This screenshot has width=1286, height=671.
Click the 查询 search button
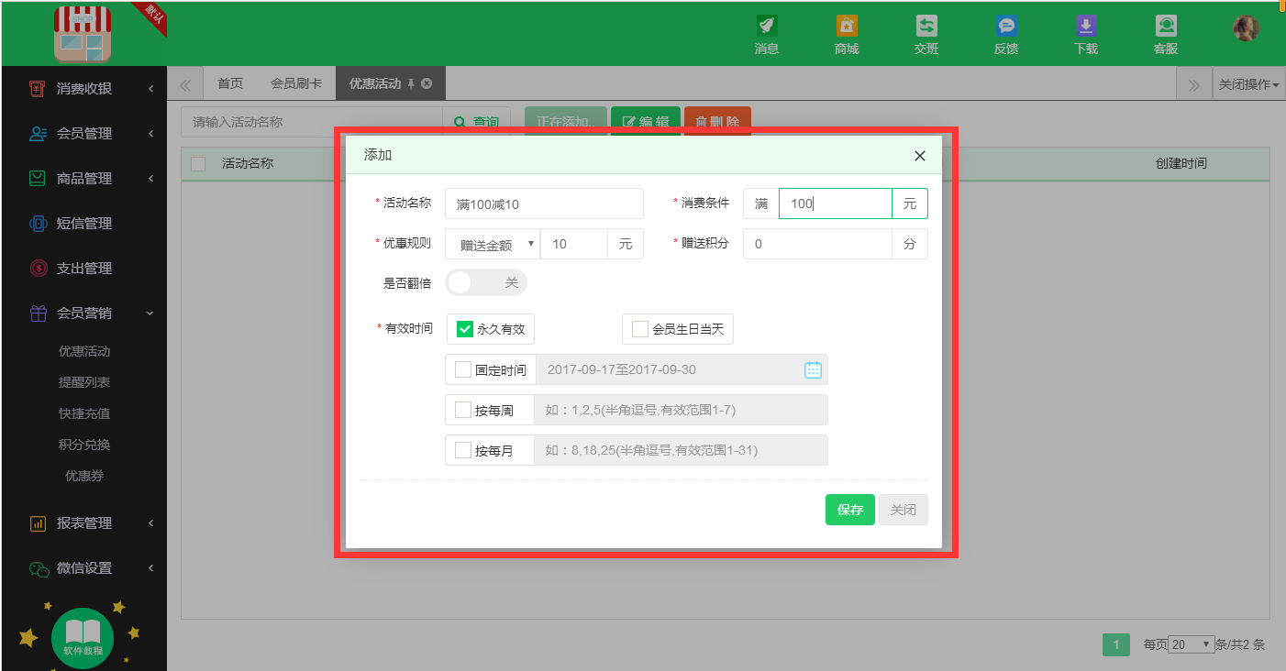click(x=477, y=122)
